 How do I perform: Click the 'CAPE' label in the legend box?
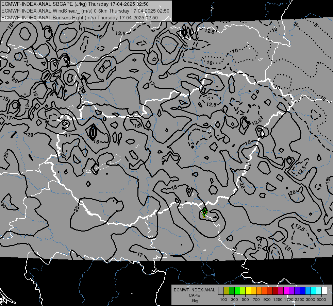coord(194,295)
